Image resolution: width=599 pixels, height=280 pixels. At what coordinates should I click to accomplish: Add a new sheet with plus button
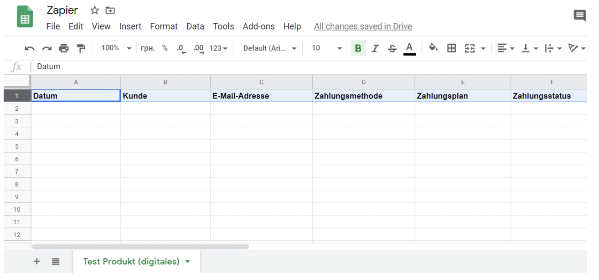click(x=37, y=262)
